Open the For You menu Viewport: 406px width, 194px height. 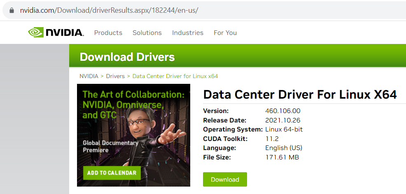coord(225,33)
